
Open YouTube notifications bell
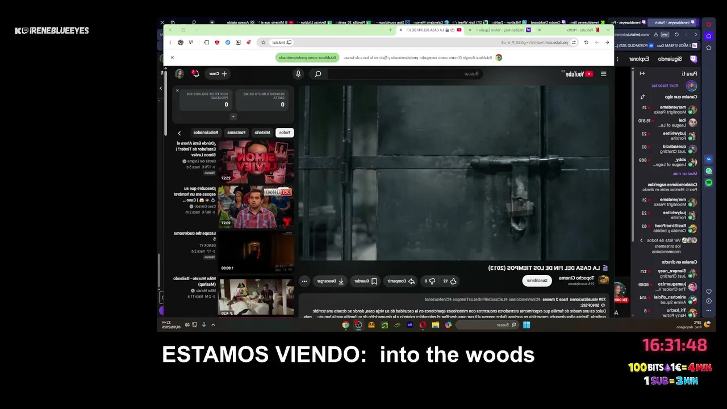pos(195,74)
